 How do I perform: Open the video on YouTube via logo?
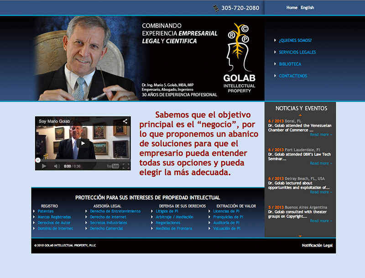(x=113, y=166)
